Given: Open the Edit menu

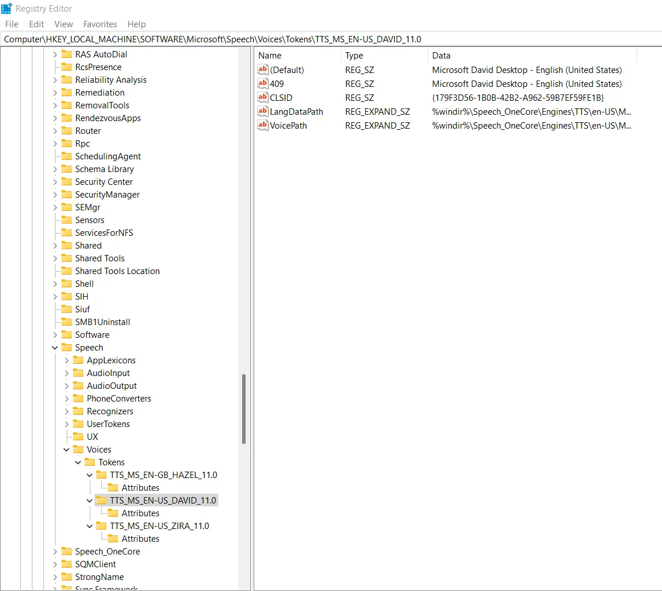Looking at the screenshot, I should (36, 24).
